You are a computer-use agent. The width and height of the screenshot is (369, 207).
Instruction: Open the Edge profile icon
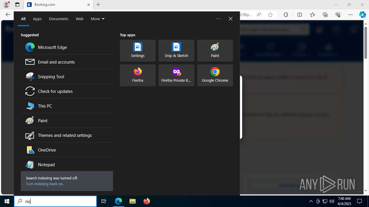pos(6,5)
